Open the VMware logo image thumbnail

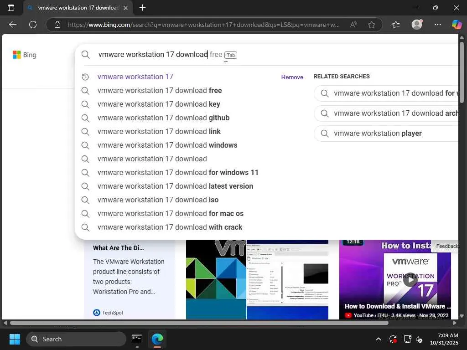(216, 279)
